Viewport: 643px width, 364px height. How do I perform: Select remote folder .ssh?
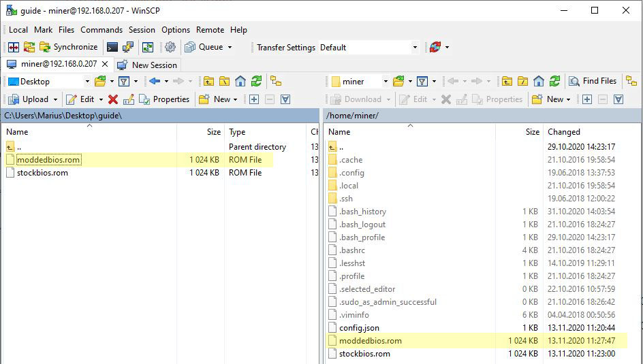click(x=346, y=199)
